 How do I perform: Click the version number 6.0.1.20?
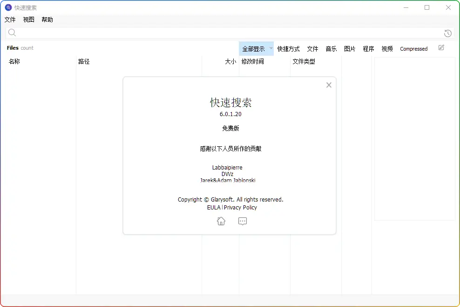point(230,114)
